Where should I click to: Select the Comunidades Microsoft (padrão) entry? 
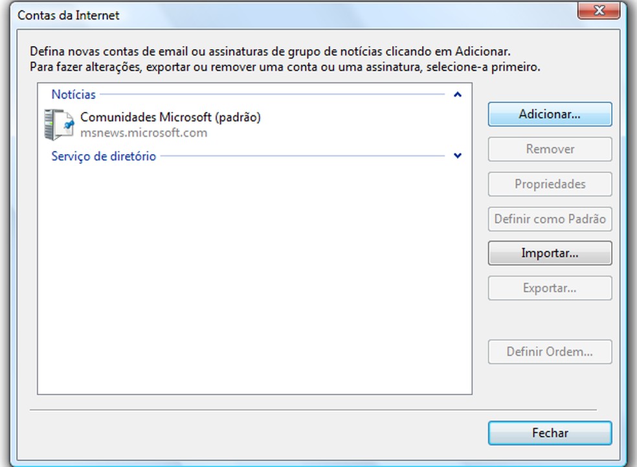pyautogui.click(x=170, y=118)
